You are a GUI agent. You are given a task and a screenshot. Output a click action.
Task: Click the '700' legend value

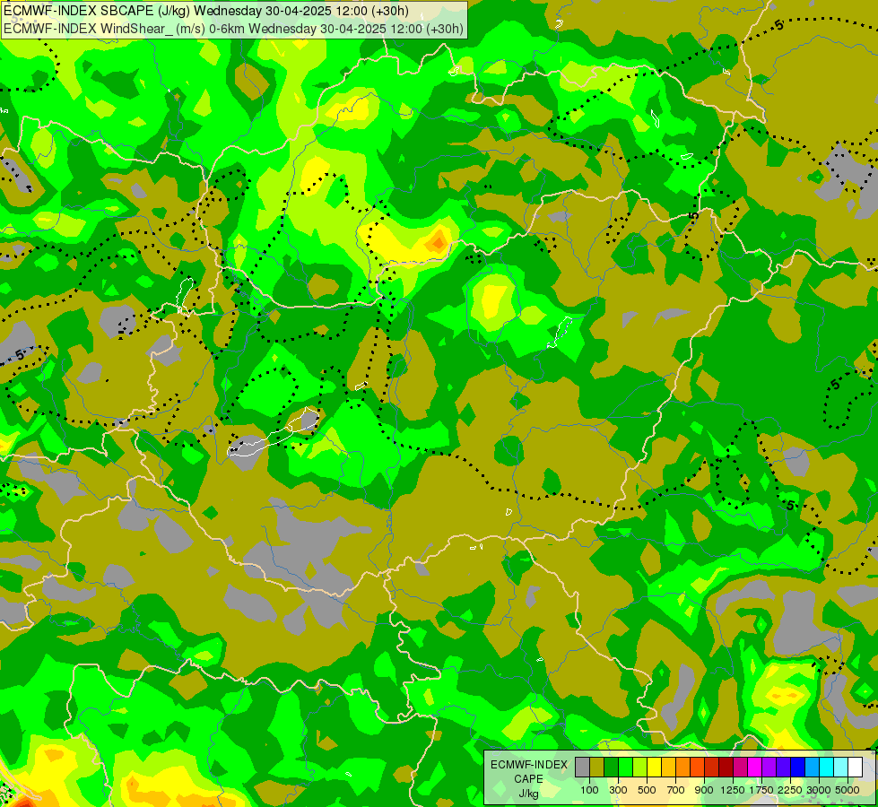click(676, 790)
